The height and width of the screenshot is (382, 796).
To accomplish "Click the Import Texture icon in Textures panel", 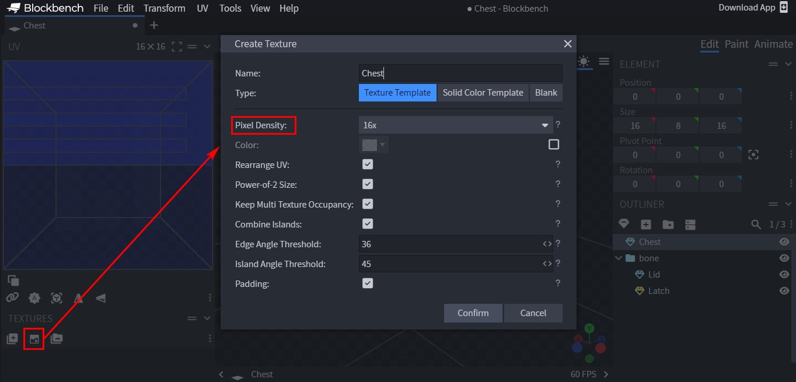I will (x=12, y=338).
